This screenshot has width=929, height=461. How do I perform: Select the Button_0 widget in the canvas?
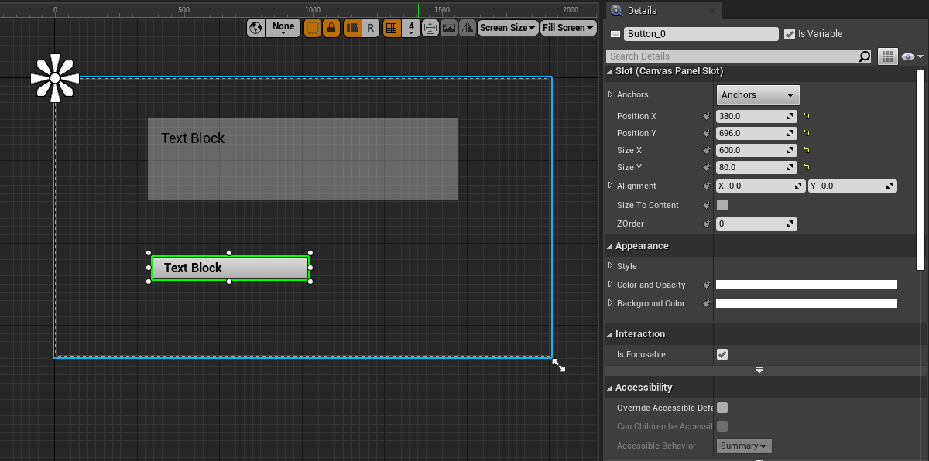click(x=230, y=268)
